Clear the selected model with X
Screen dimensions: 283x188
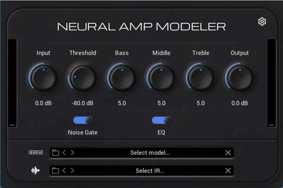(x=228, y=153)
